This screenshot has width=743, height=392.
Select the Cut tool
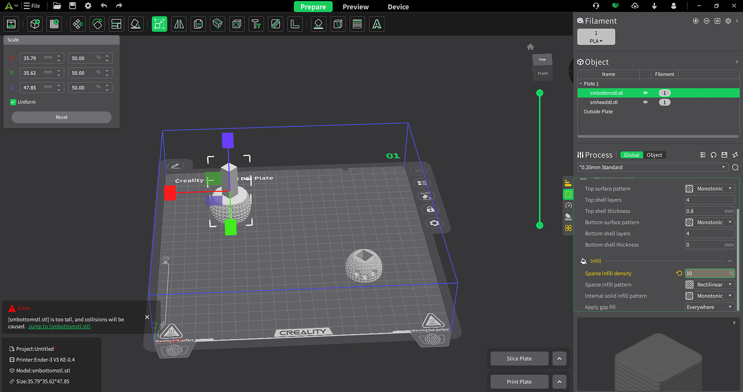click(276, 24)
